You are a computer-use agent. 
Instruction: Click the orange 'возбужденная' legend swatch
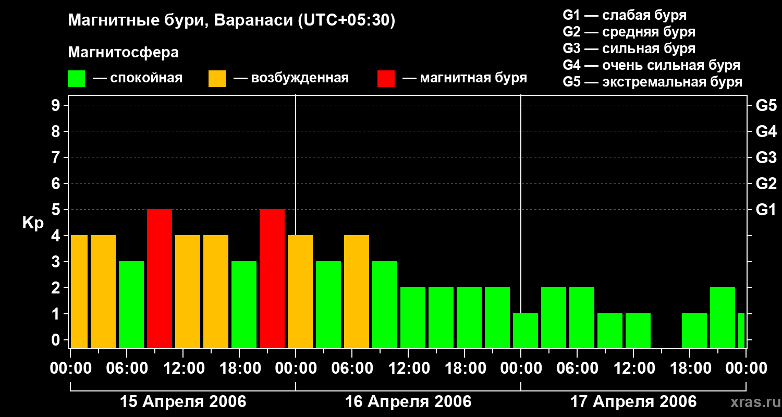[x=217, y=79]
